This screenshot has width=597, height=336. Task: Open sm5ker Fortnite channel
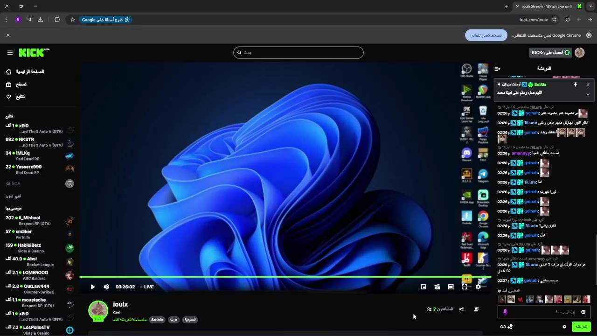pyautogui.click(x=40, y=234)
